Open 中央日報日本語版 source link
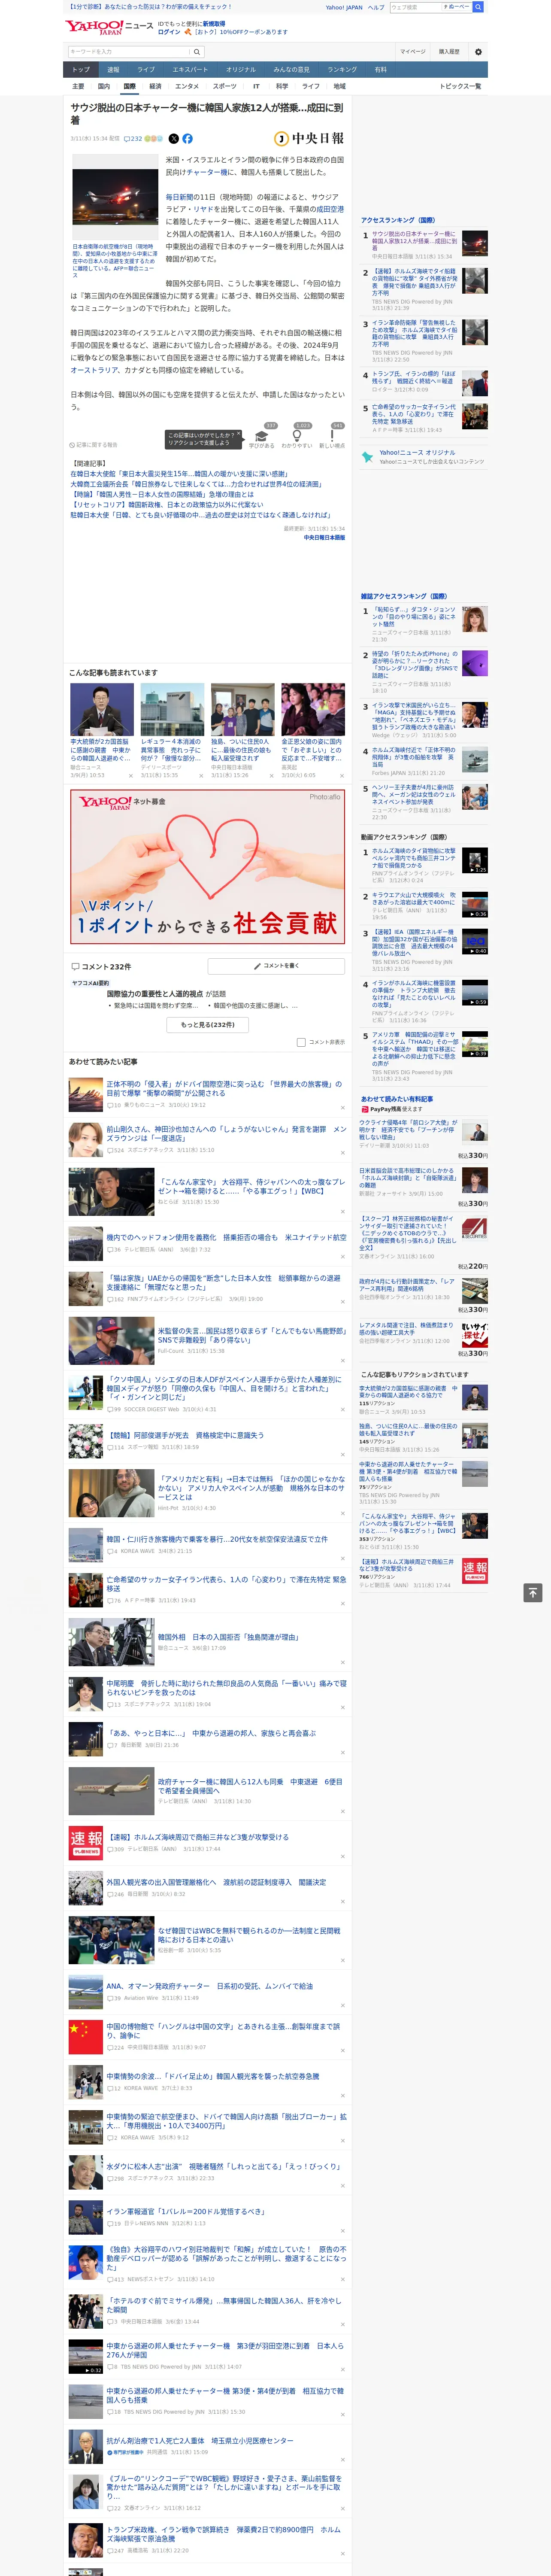 coord(324,538)
